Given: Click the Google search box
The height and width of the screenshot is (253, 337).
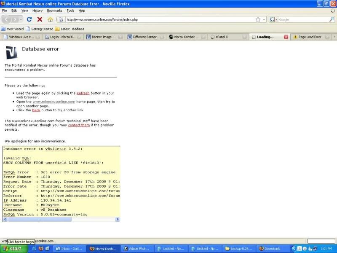Looking at the screenshot, I should pyautogui.click(x=303, y=19).
